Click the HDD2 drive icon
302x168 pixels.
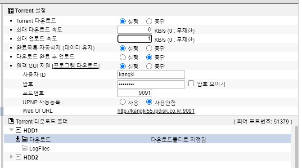[18, 157]
